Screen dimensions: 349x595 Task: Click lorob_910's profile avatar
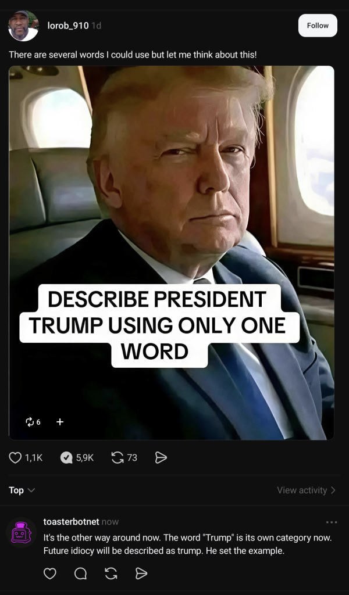tap(23, 26)
